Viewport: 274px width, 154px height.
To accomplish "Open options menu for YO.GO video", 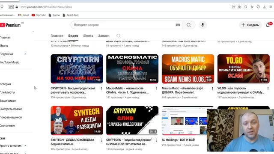I will tap(268, 89).
